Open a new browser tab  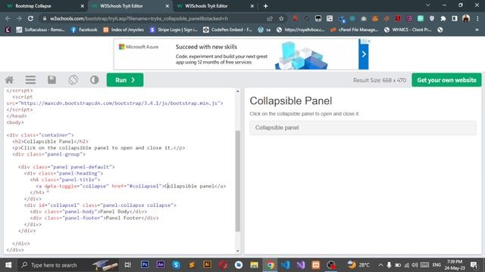click(266, 6)
